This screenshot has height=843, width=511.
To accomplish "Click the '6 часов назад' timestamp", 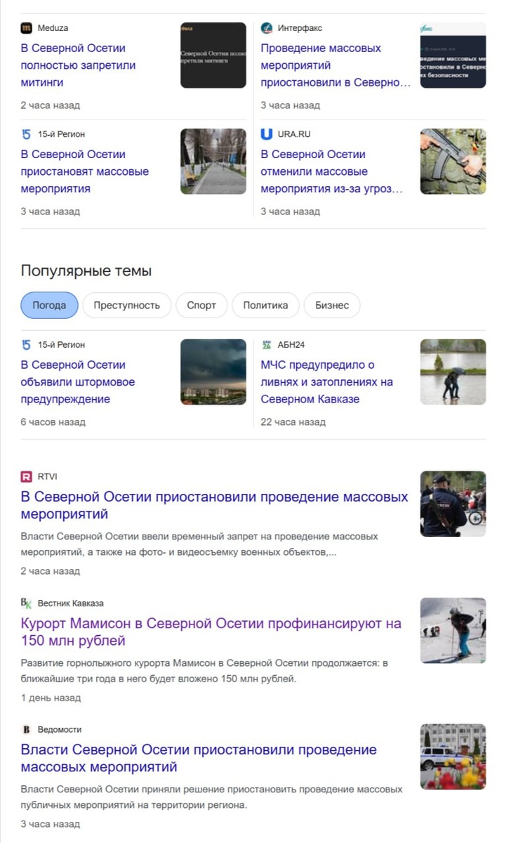I will (x=53, y=422).
